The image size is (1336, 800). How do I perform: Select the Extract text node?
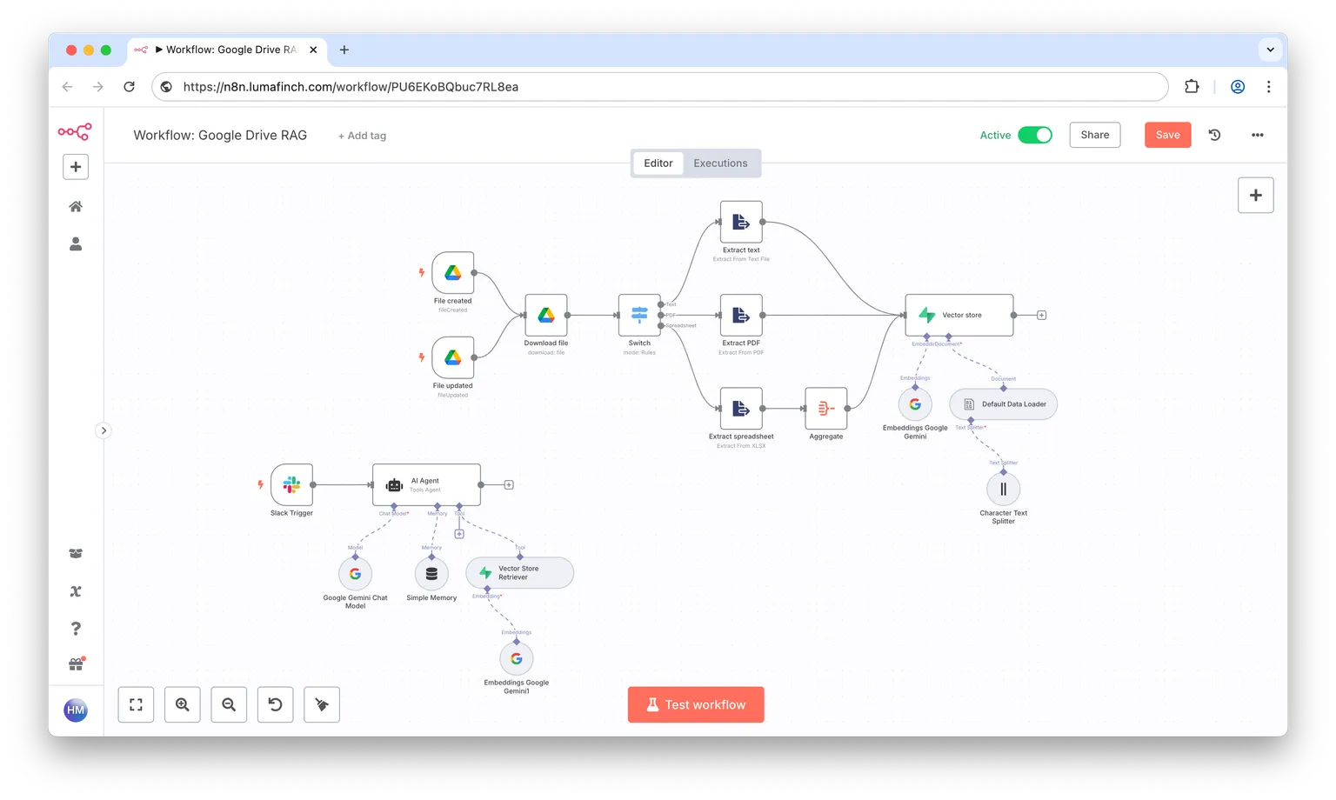[741, 222]
